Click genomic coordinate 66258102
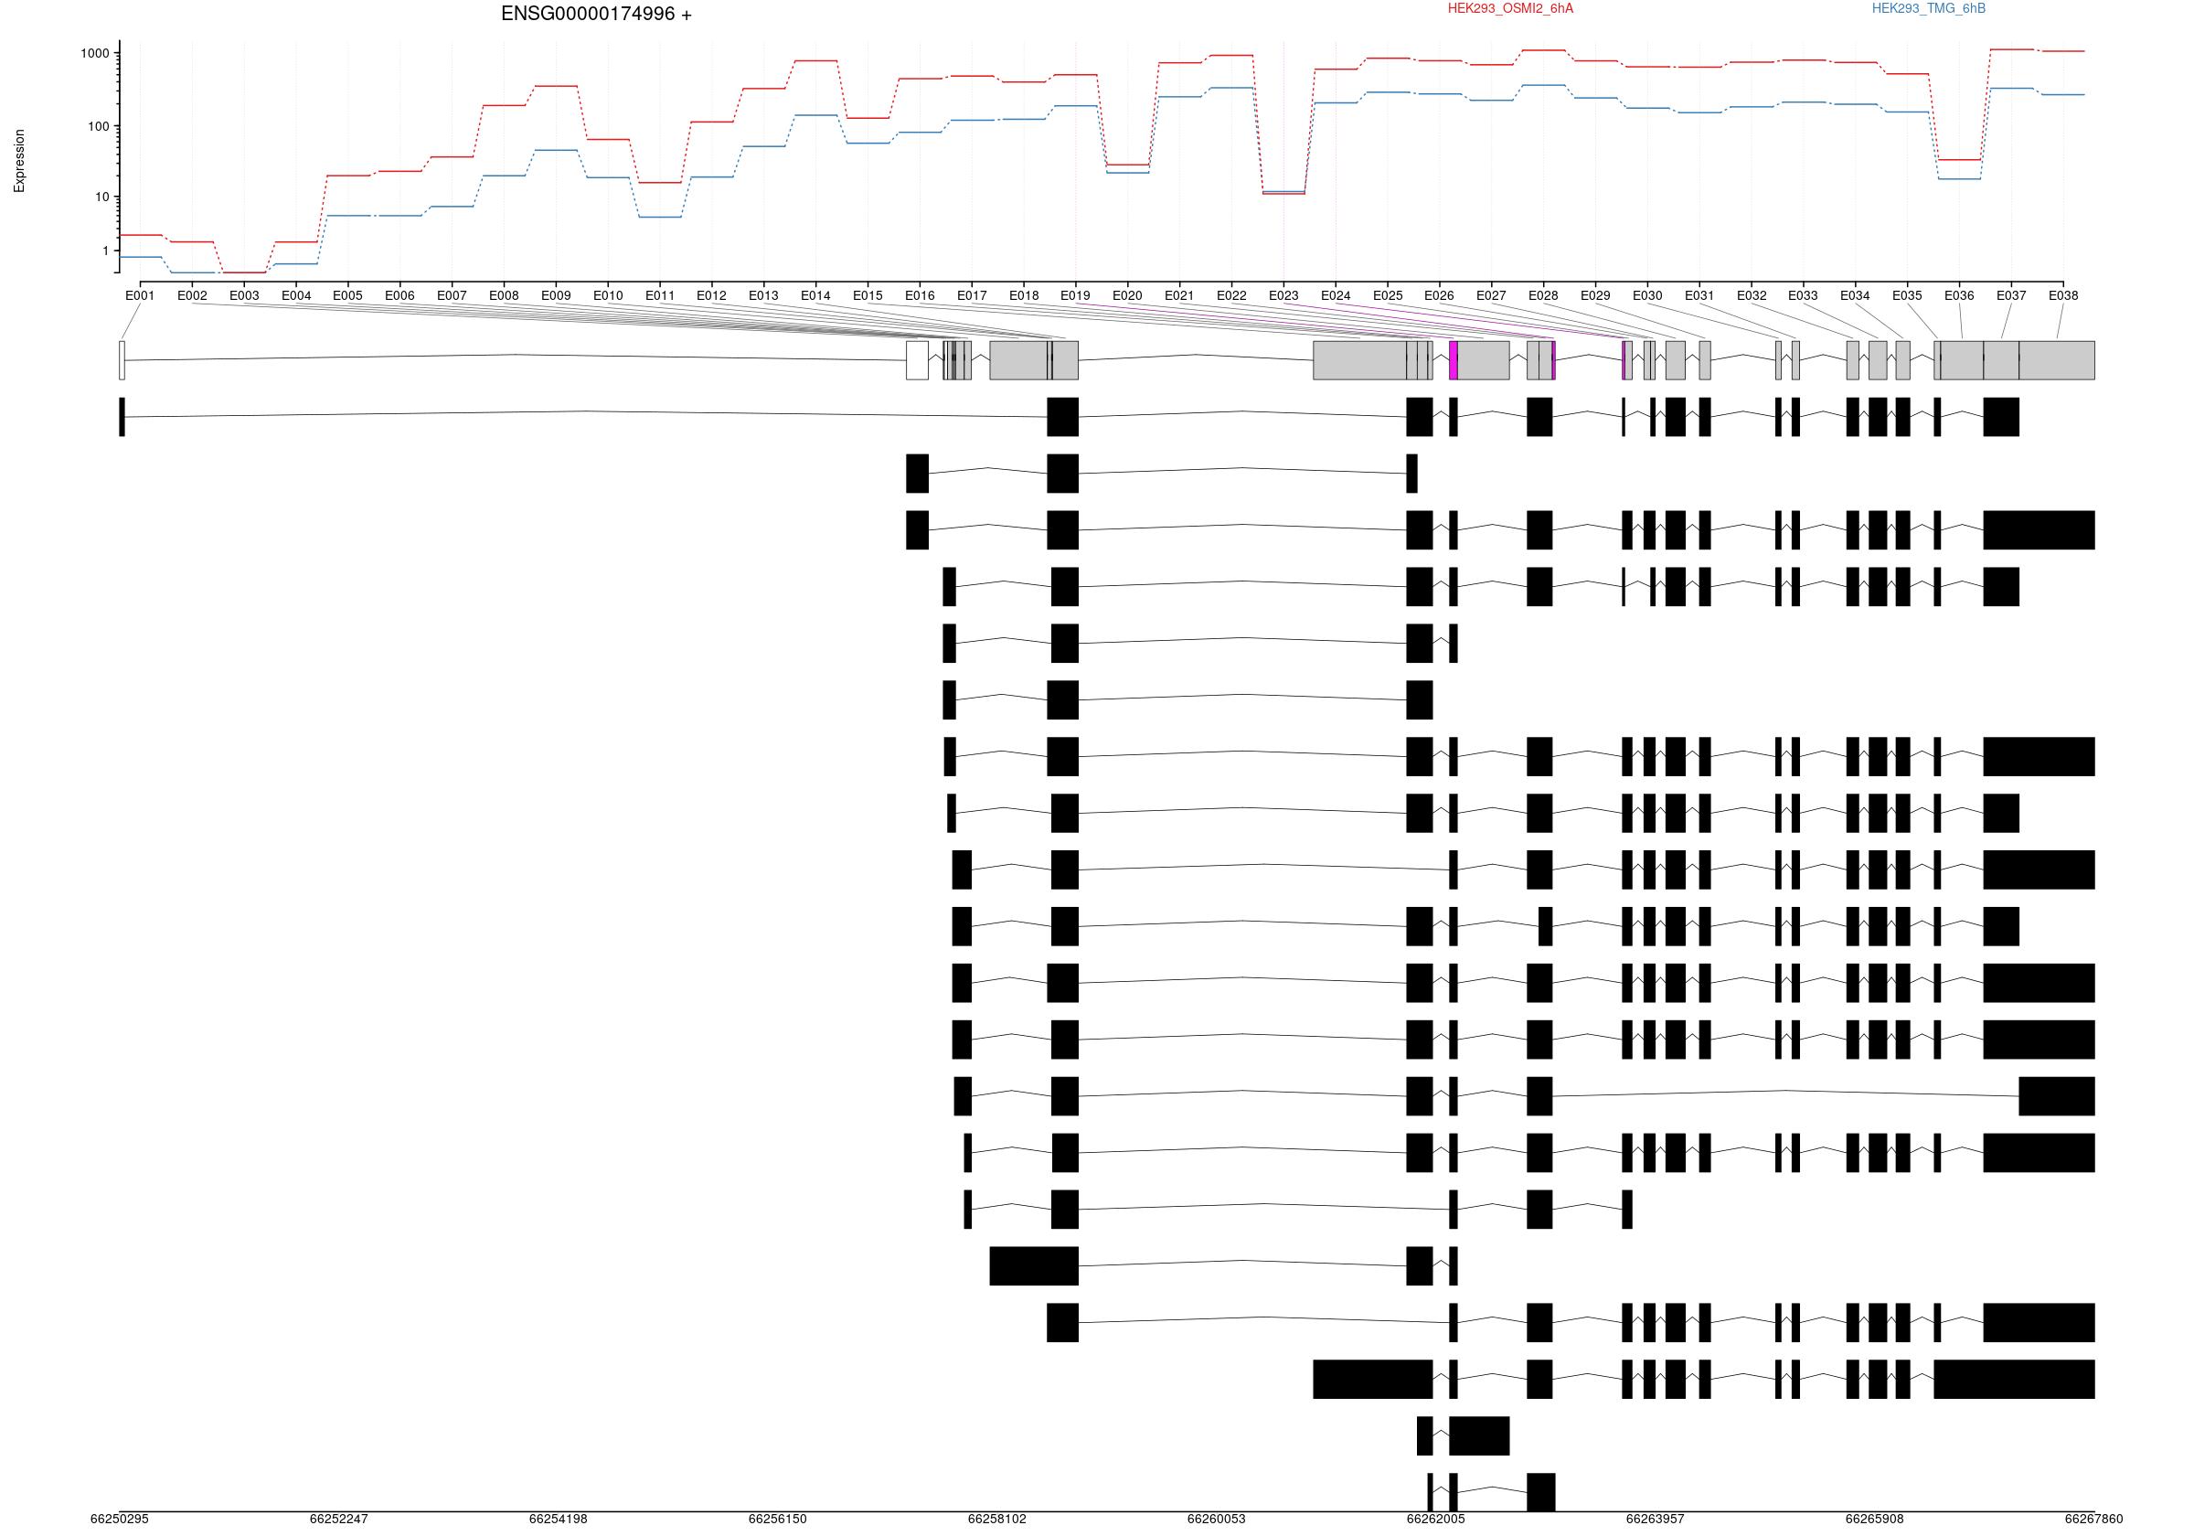This screenshot has width=2194, height=1536. point(996,1519)
